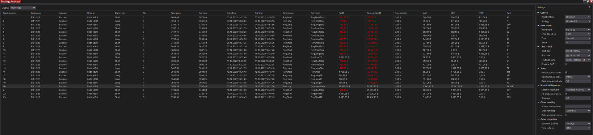Select the Strategy Analyzer window tab

[11, 2]
